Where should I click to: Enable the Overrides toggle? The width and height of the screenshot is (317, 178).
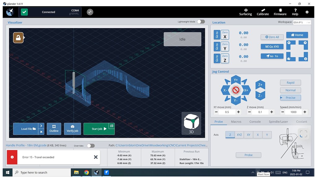click(90, 146)
